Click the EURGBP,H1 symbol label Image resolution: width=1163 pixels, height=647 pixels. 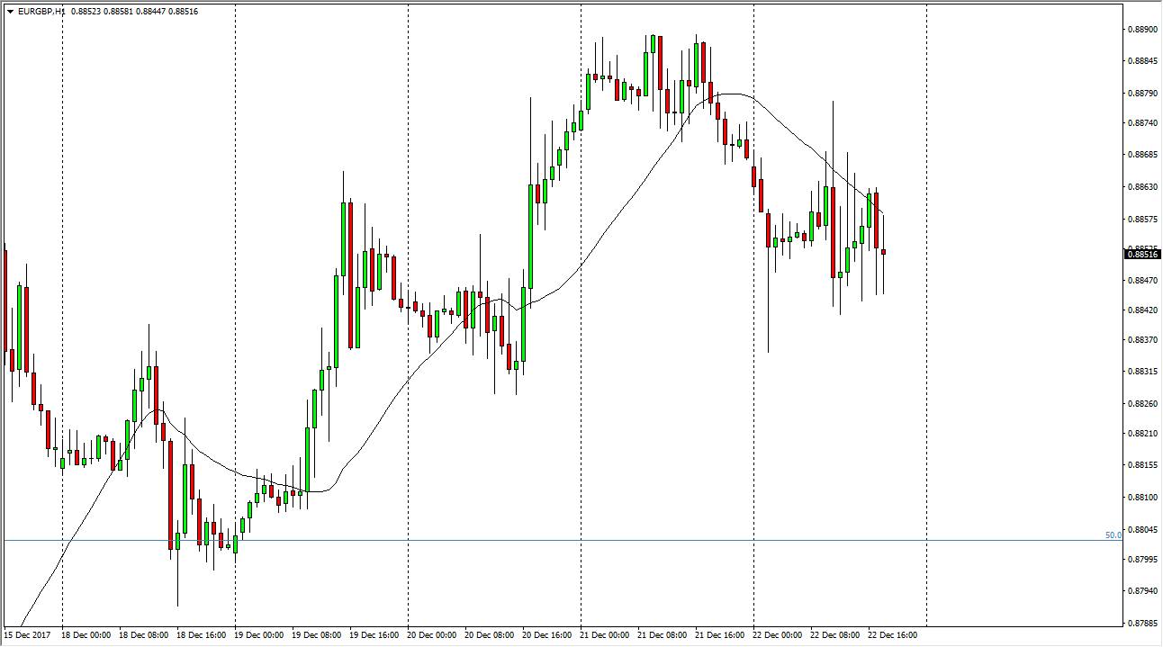pos(41,12)
